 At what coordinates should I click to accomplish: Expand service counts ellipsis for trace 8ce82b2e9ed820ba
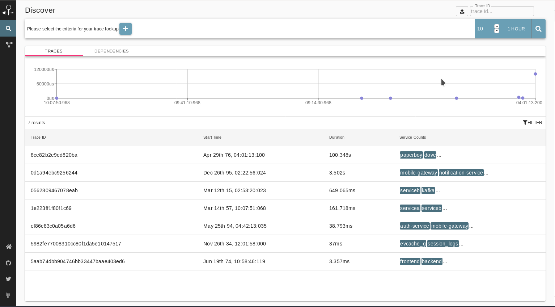[439, 155]
